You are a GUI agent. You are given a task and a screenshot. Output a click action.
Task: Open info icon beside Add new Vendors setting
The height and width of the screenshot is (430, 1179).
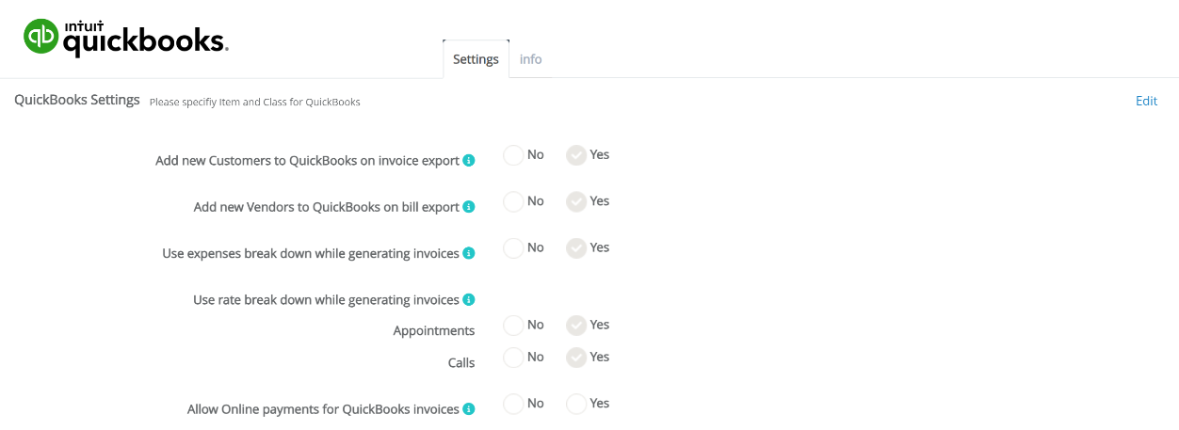[x=469, y=207]
